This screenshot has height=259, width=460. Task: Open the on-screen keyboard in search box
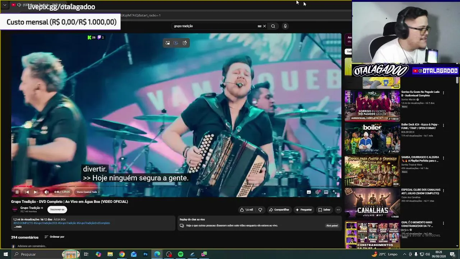(x=259, y=26)
